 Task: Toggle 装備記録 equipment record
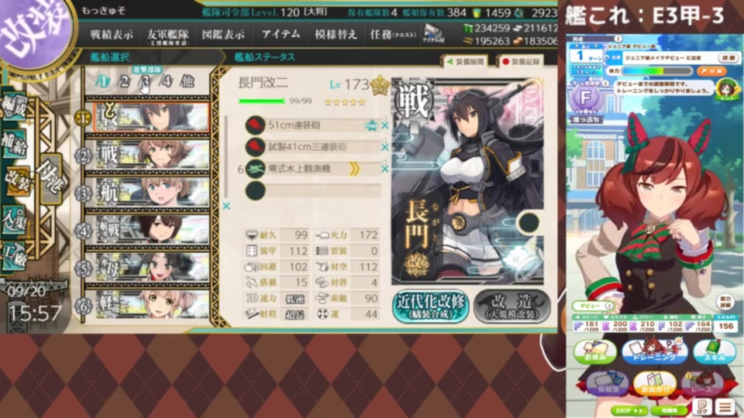[521, 62]
